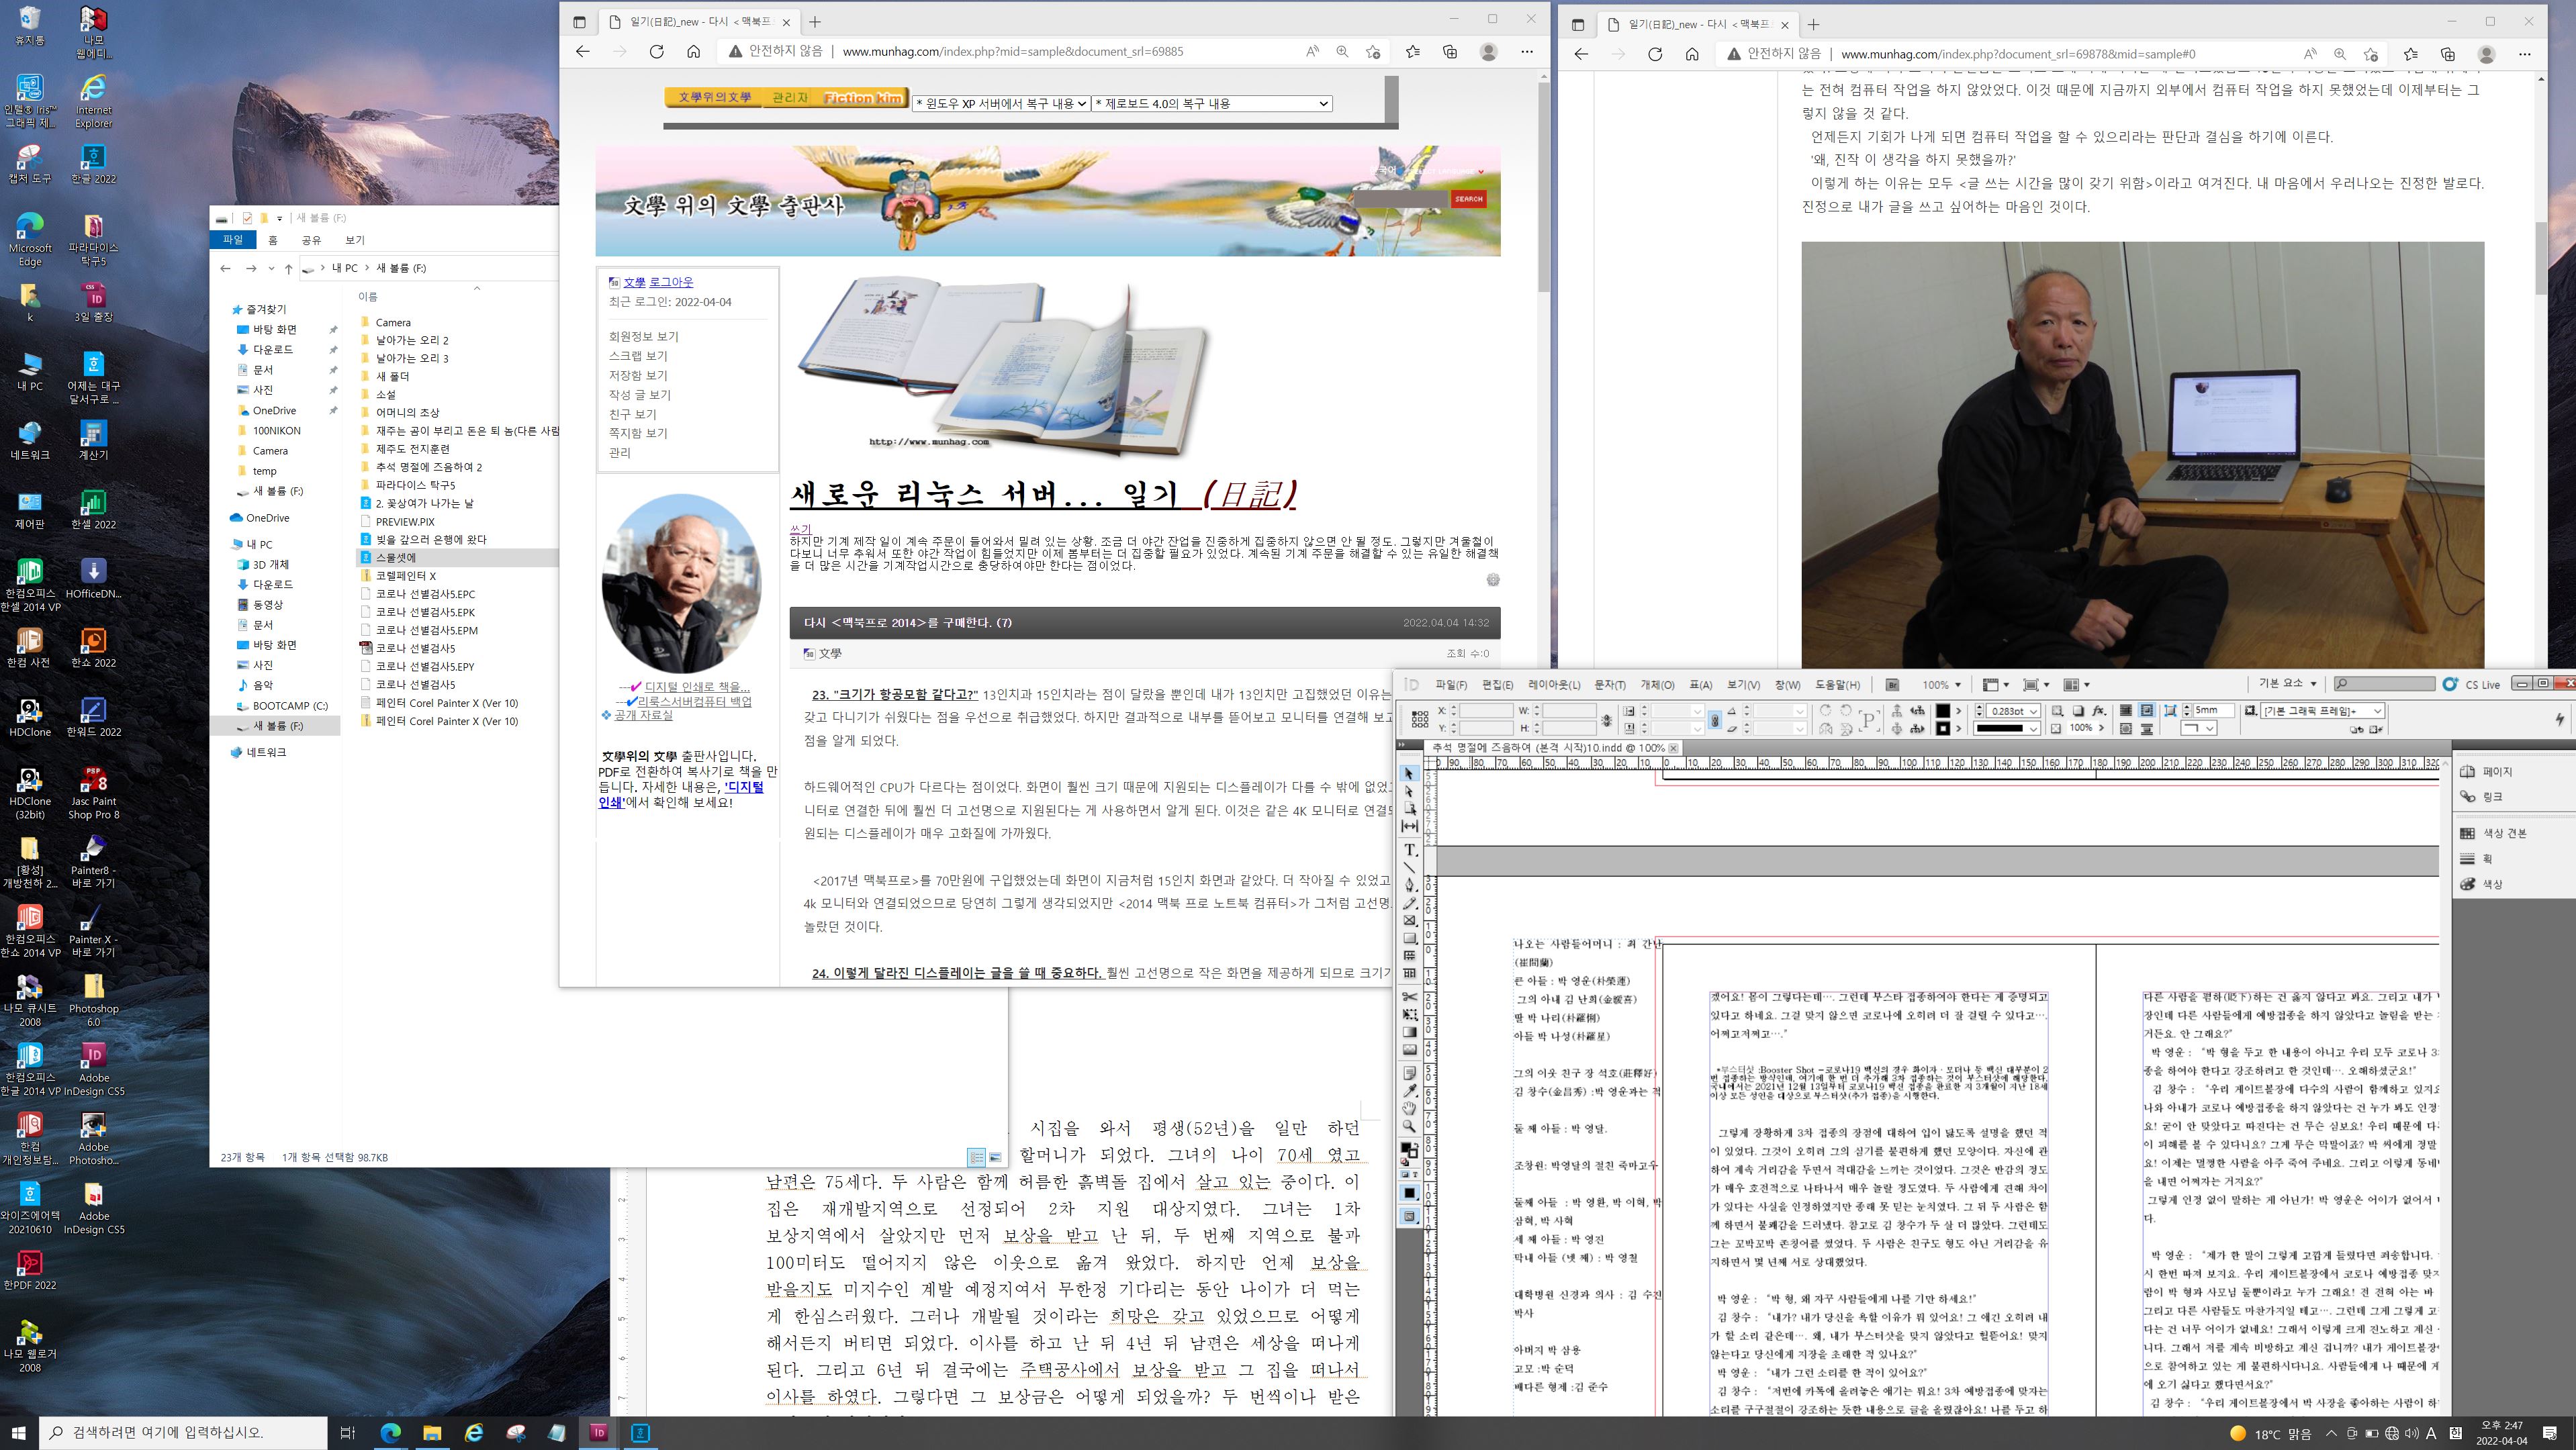
Task: Choose the Eyedropper tool
Action: pyautogui.click(x=1410, y=1090)
